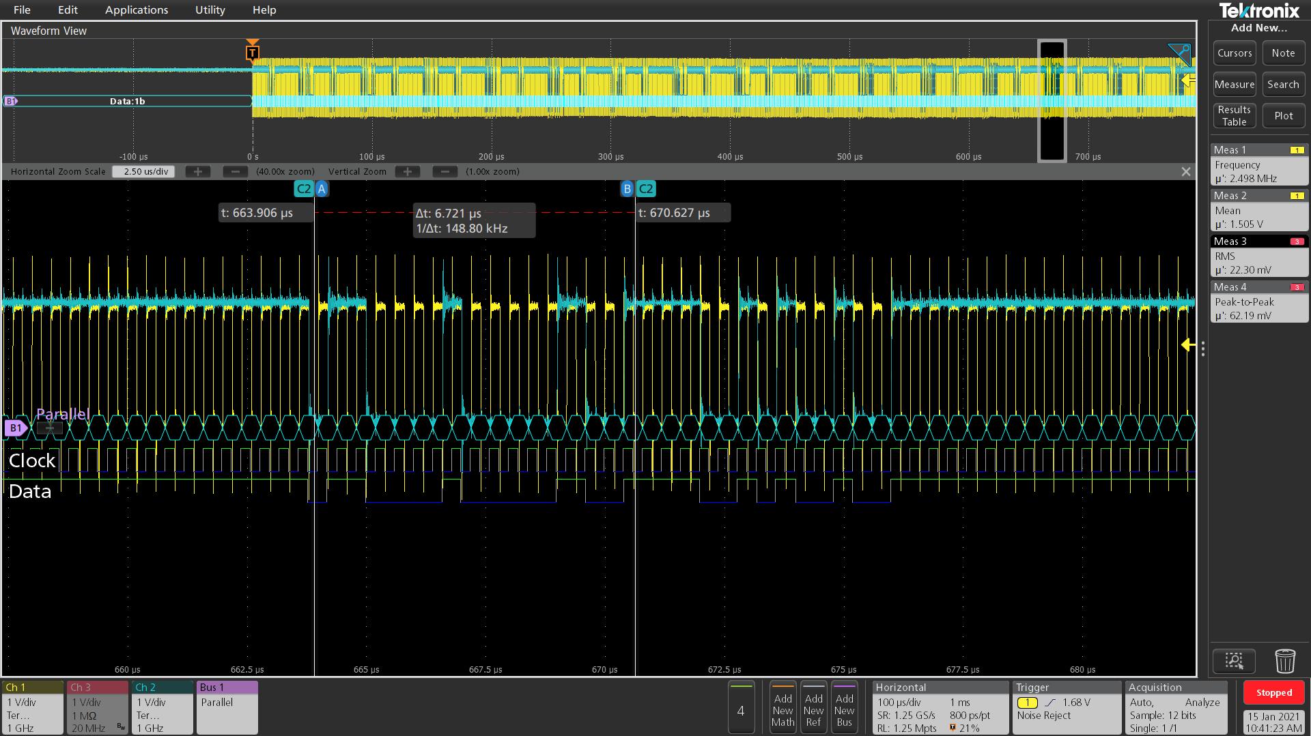Click the trash can delete icon

click(x=1284, y=661)
